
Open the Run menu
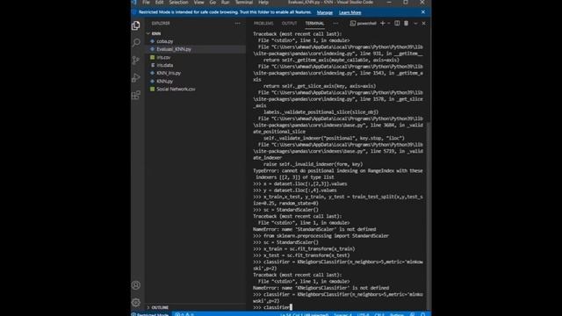tap(225, 2)
